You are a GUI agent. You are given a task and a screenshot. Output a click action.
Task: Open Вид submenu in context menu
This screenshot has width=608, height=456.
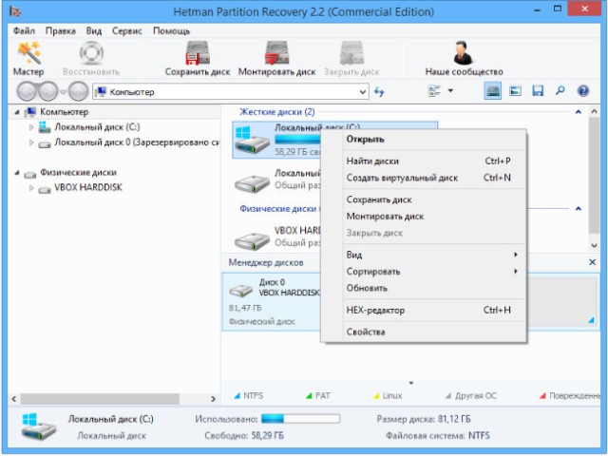tap(424, 255)
